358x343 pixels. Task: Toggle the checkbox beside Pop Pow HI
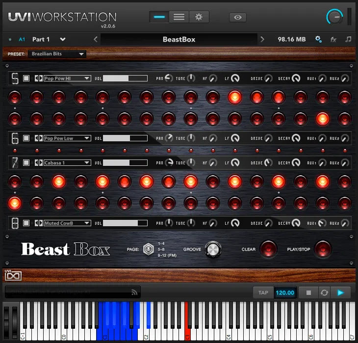tap(26, 78)
